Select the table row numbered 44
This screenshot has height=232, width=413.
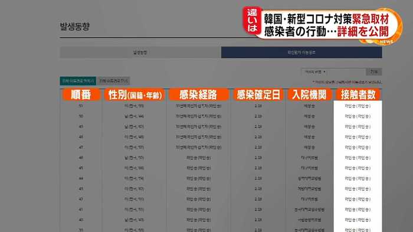[221, 178]
